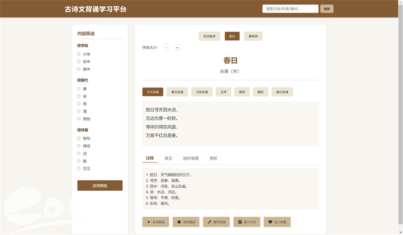The width and height of the screenshot is (403, 235).
Task: Decrease font size with minus button
Action: [x=167, y=47]
